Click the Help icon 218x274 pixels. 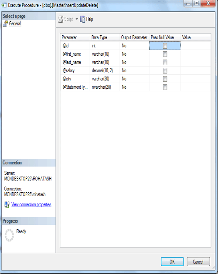click(x=82, y=19)
